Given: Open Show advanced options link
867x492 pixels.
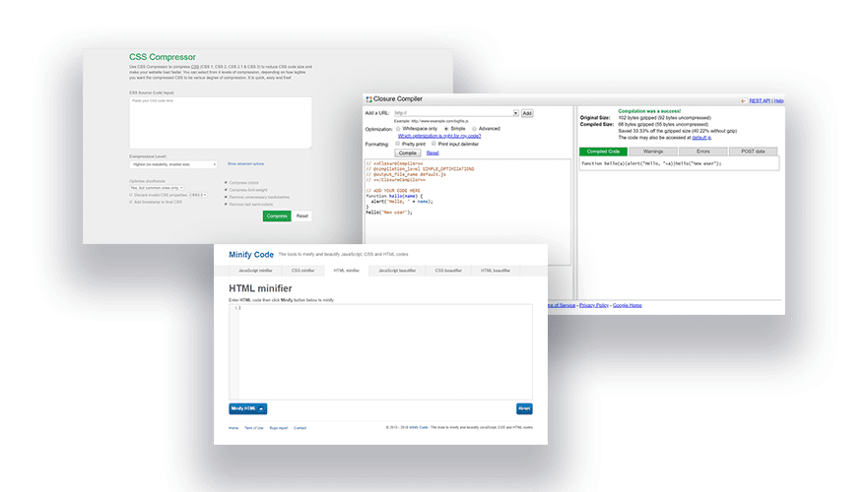Looking at the screenshot, I should 245,164.
